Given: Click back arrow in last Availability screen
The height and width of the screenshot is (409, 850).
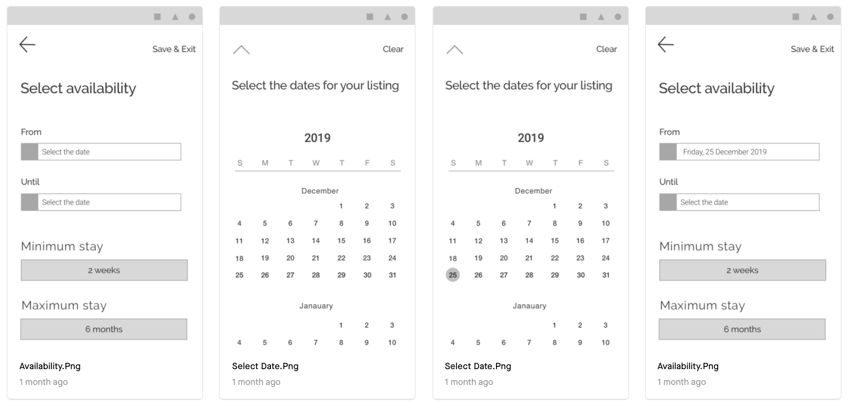Looking at the screenshot, I should (x=666, y=45).
